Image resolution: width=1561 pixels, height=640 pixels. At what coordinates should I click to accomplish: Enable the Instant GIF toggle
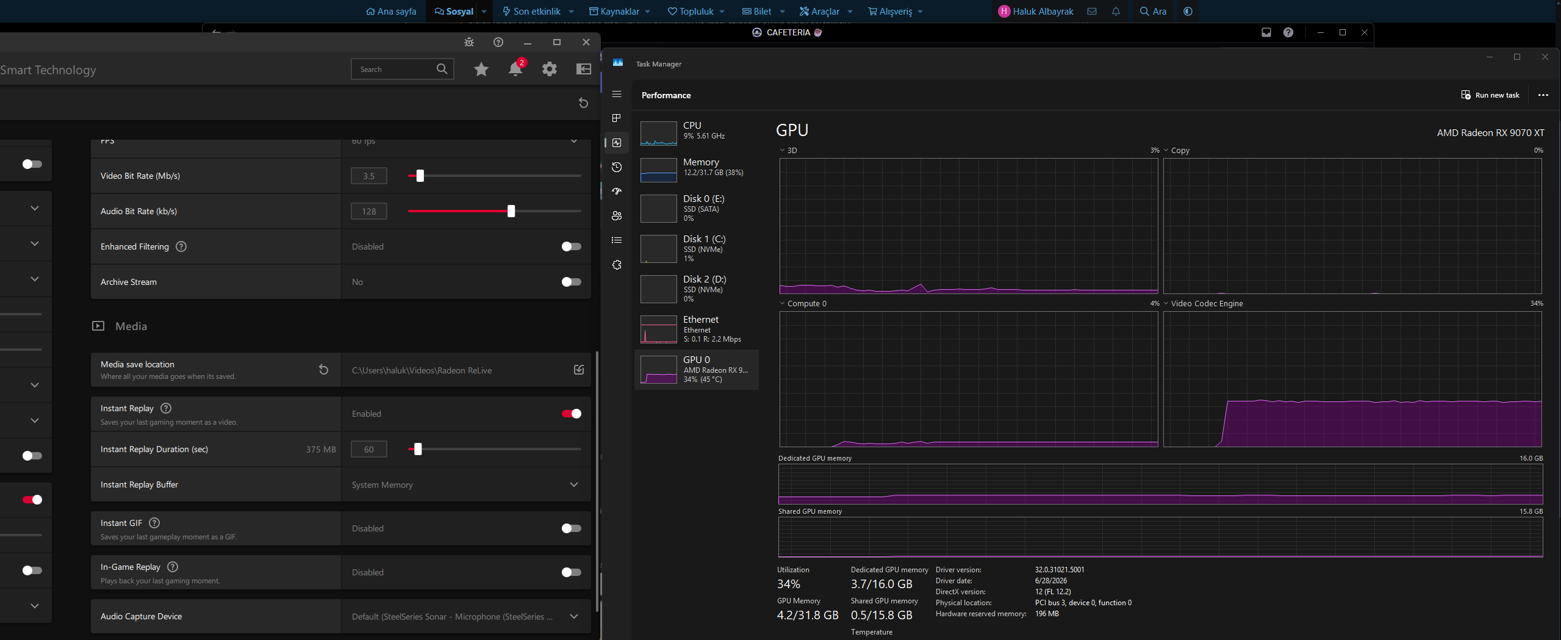[572, 528]
